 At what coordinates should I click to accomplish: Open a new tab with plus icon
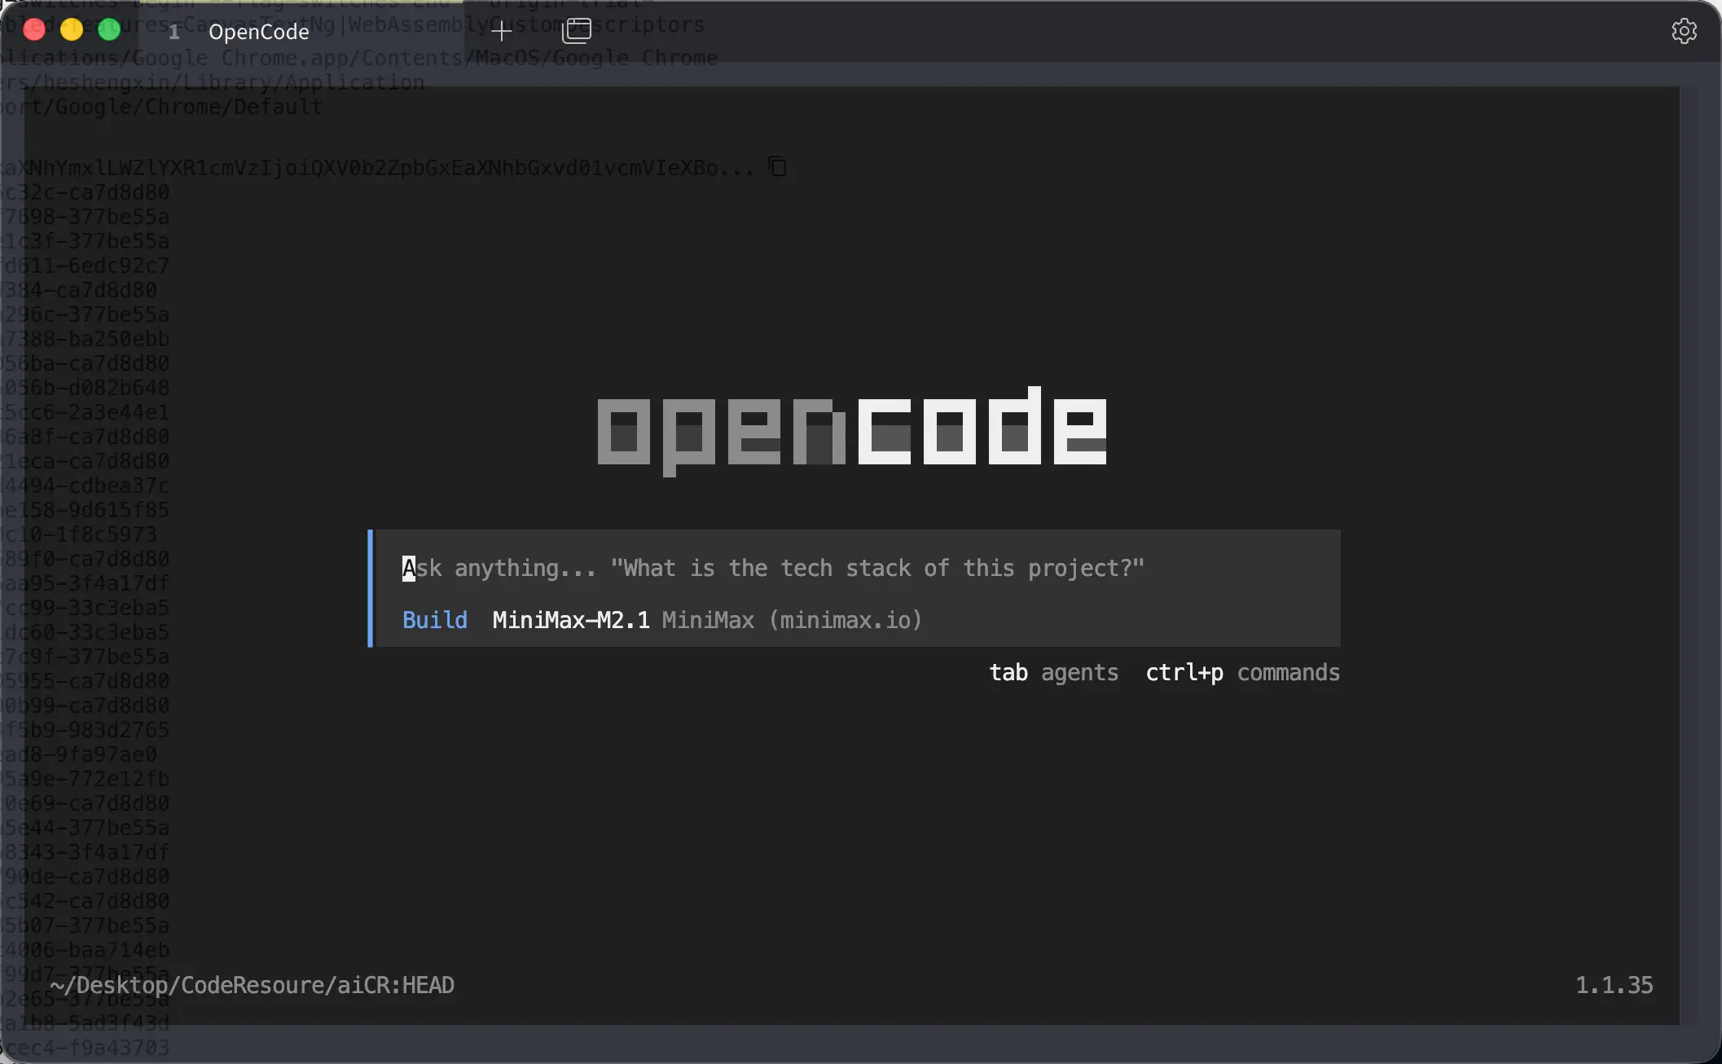(x=501, y=31)
